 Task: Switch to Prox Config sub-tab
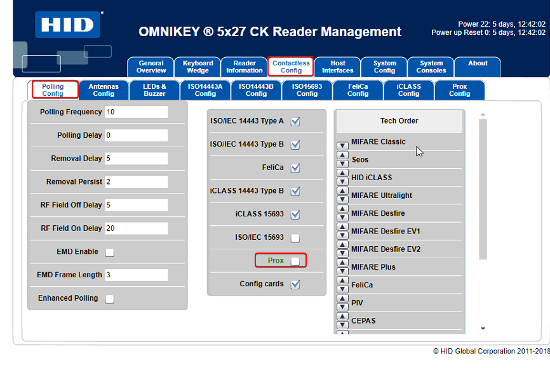[460, 90]
